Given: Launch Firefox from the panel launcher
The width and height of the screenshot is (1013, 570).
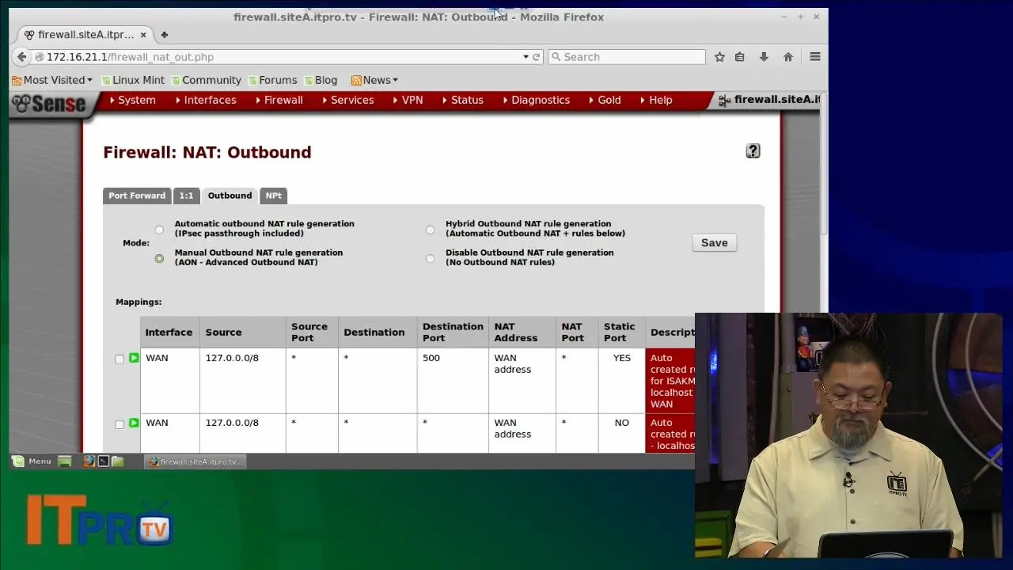Looking at the screenshot, I should 89,461.
